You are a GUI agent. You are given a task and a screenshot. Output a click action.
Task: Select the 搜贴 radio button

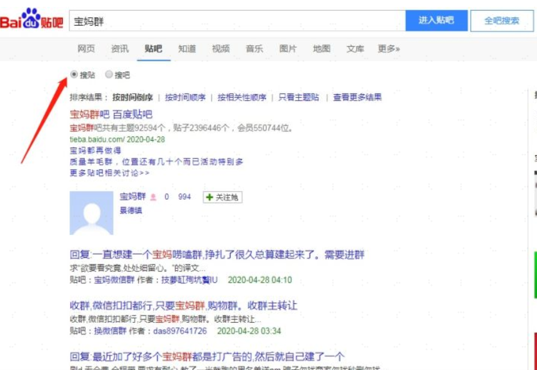pos(73,74)
